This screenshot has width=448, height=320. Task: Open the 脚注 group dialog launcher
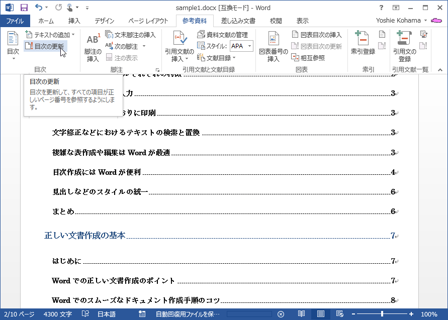[157, 70]
